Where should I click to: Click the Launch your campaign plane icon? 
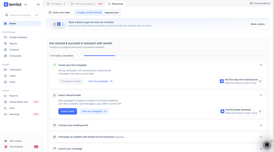(54, 149)
